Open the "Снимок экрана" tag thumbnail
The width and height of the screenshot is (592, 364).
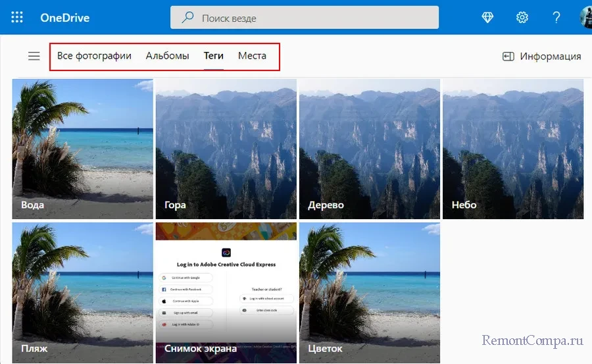(x=226, y=293)
